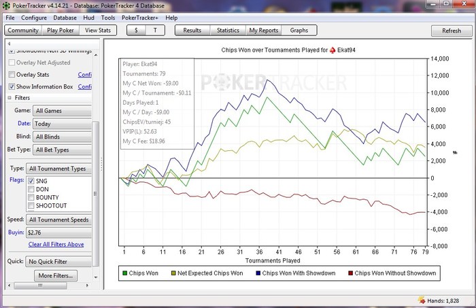Open the Game dropdown showing All Games
Viewport: 476px width, 308px height.
tap(63, 111)
